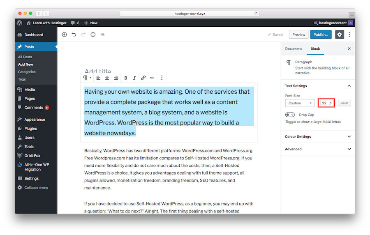Close the settings sidebar panel
Viewport: 370px width, 235px height.
[349, 48]
